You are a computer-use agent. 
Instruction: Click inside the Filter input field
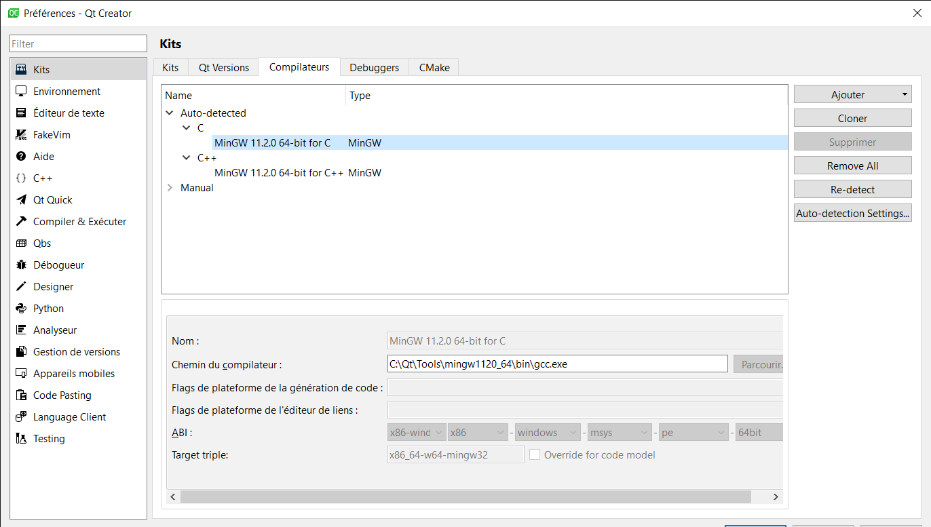point(77,43)
